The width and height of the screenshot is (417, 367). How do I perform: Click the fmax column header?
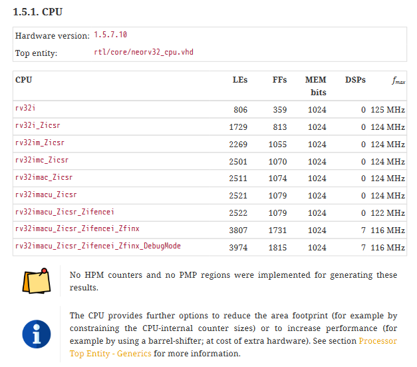(398, 81)
